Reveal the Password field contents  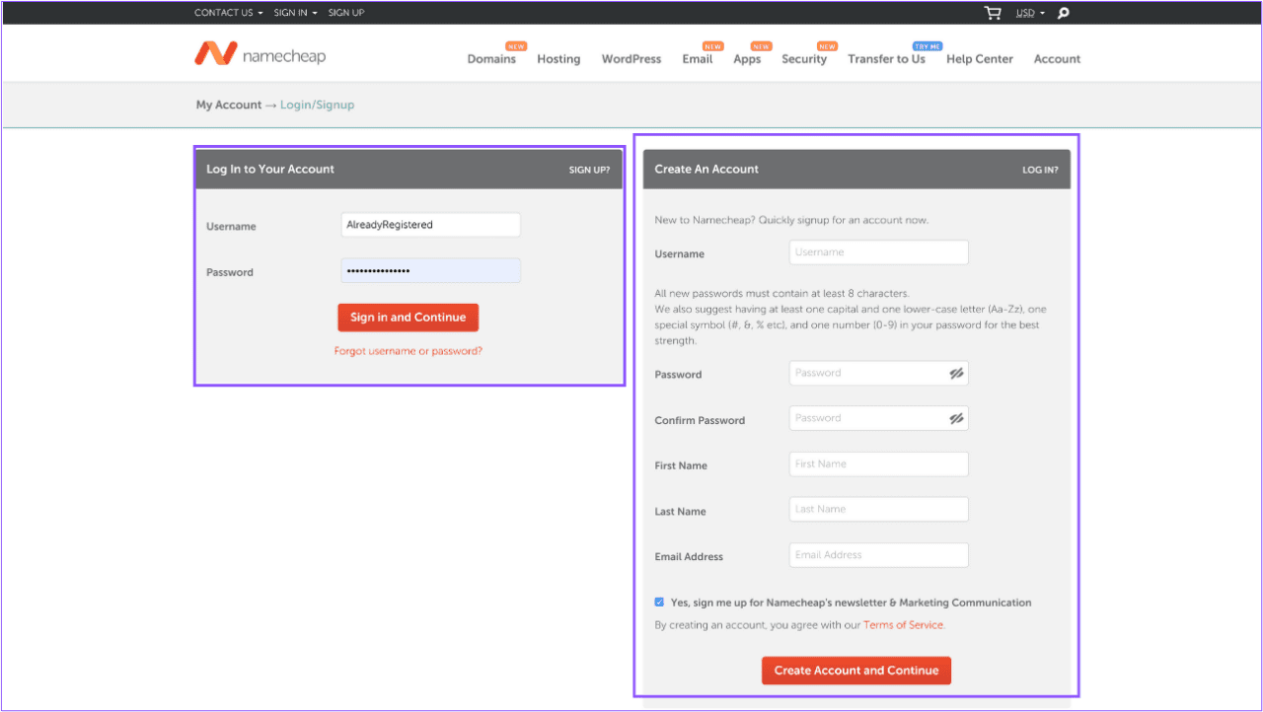point(955,372)
